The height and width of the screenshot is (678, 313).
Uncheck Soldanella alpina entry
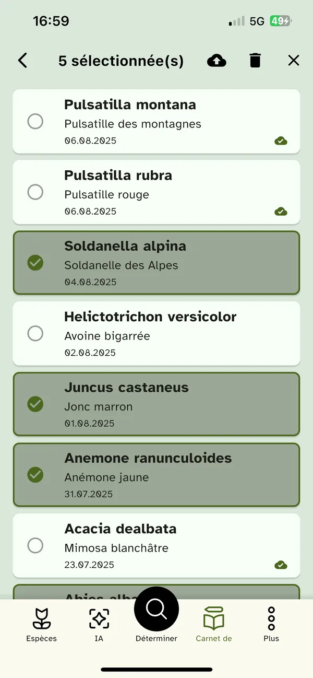click(x=35, y=263)
